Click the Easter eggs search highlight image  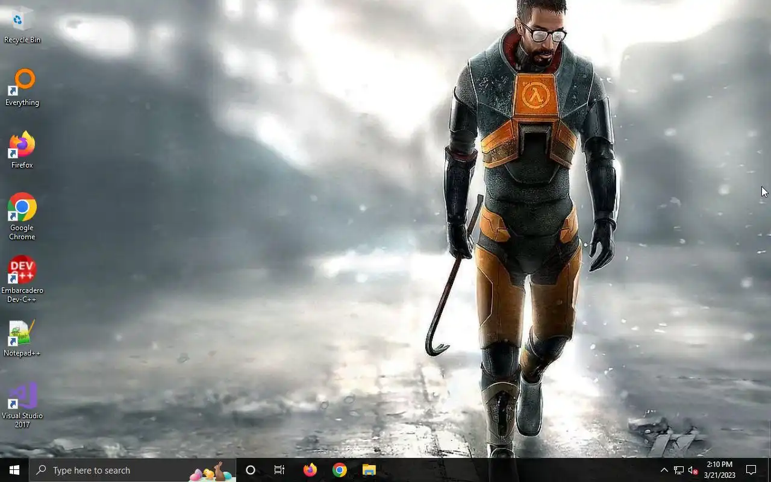click(211, 472)
